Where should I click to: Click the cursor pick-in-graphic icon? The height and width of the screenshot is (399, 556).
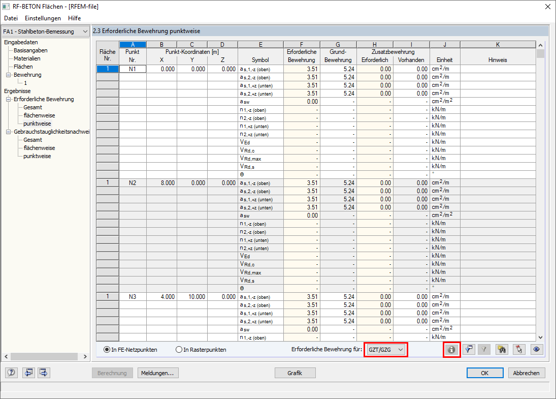[x=519, y=350]
